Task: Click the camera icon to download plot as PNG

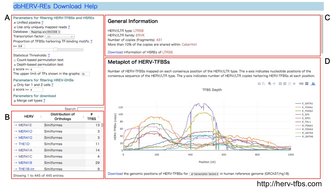Action: [x=259, y=84]
